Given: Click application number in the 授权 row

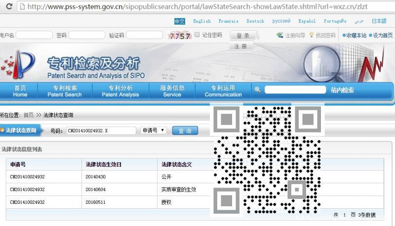Looking at the screenshot, I should [x=27, y=202].
